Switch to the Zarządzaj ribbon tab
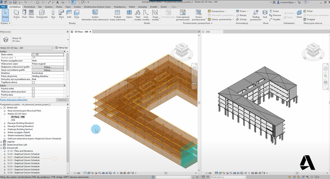330x179 pixels. point(142,7)
